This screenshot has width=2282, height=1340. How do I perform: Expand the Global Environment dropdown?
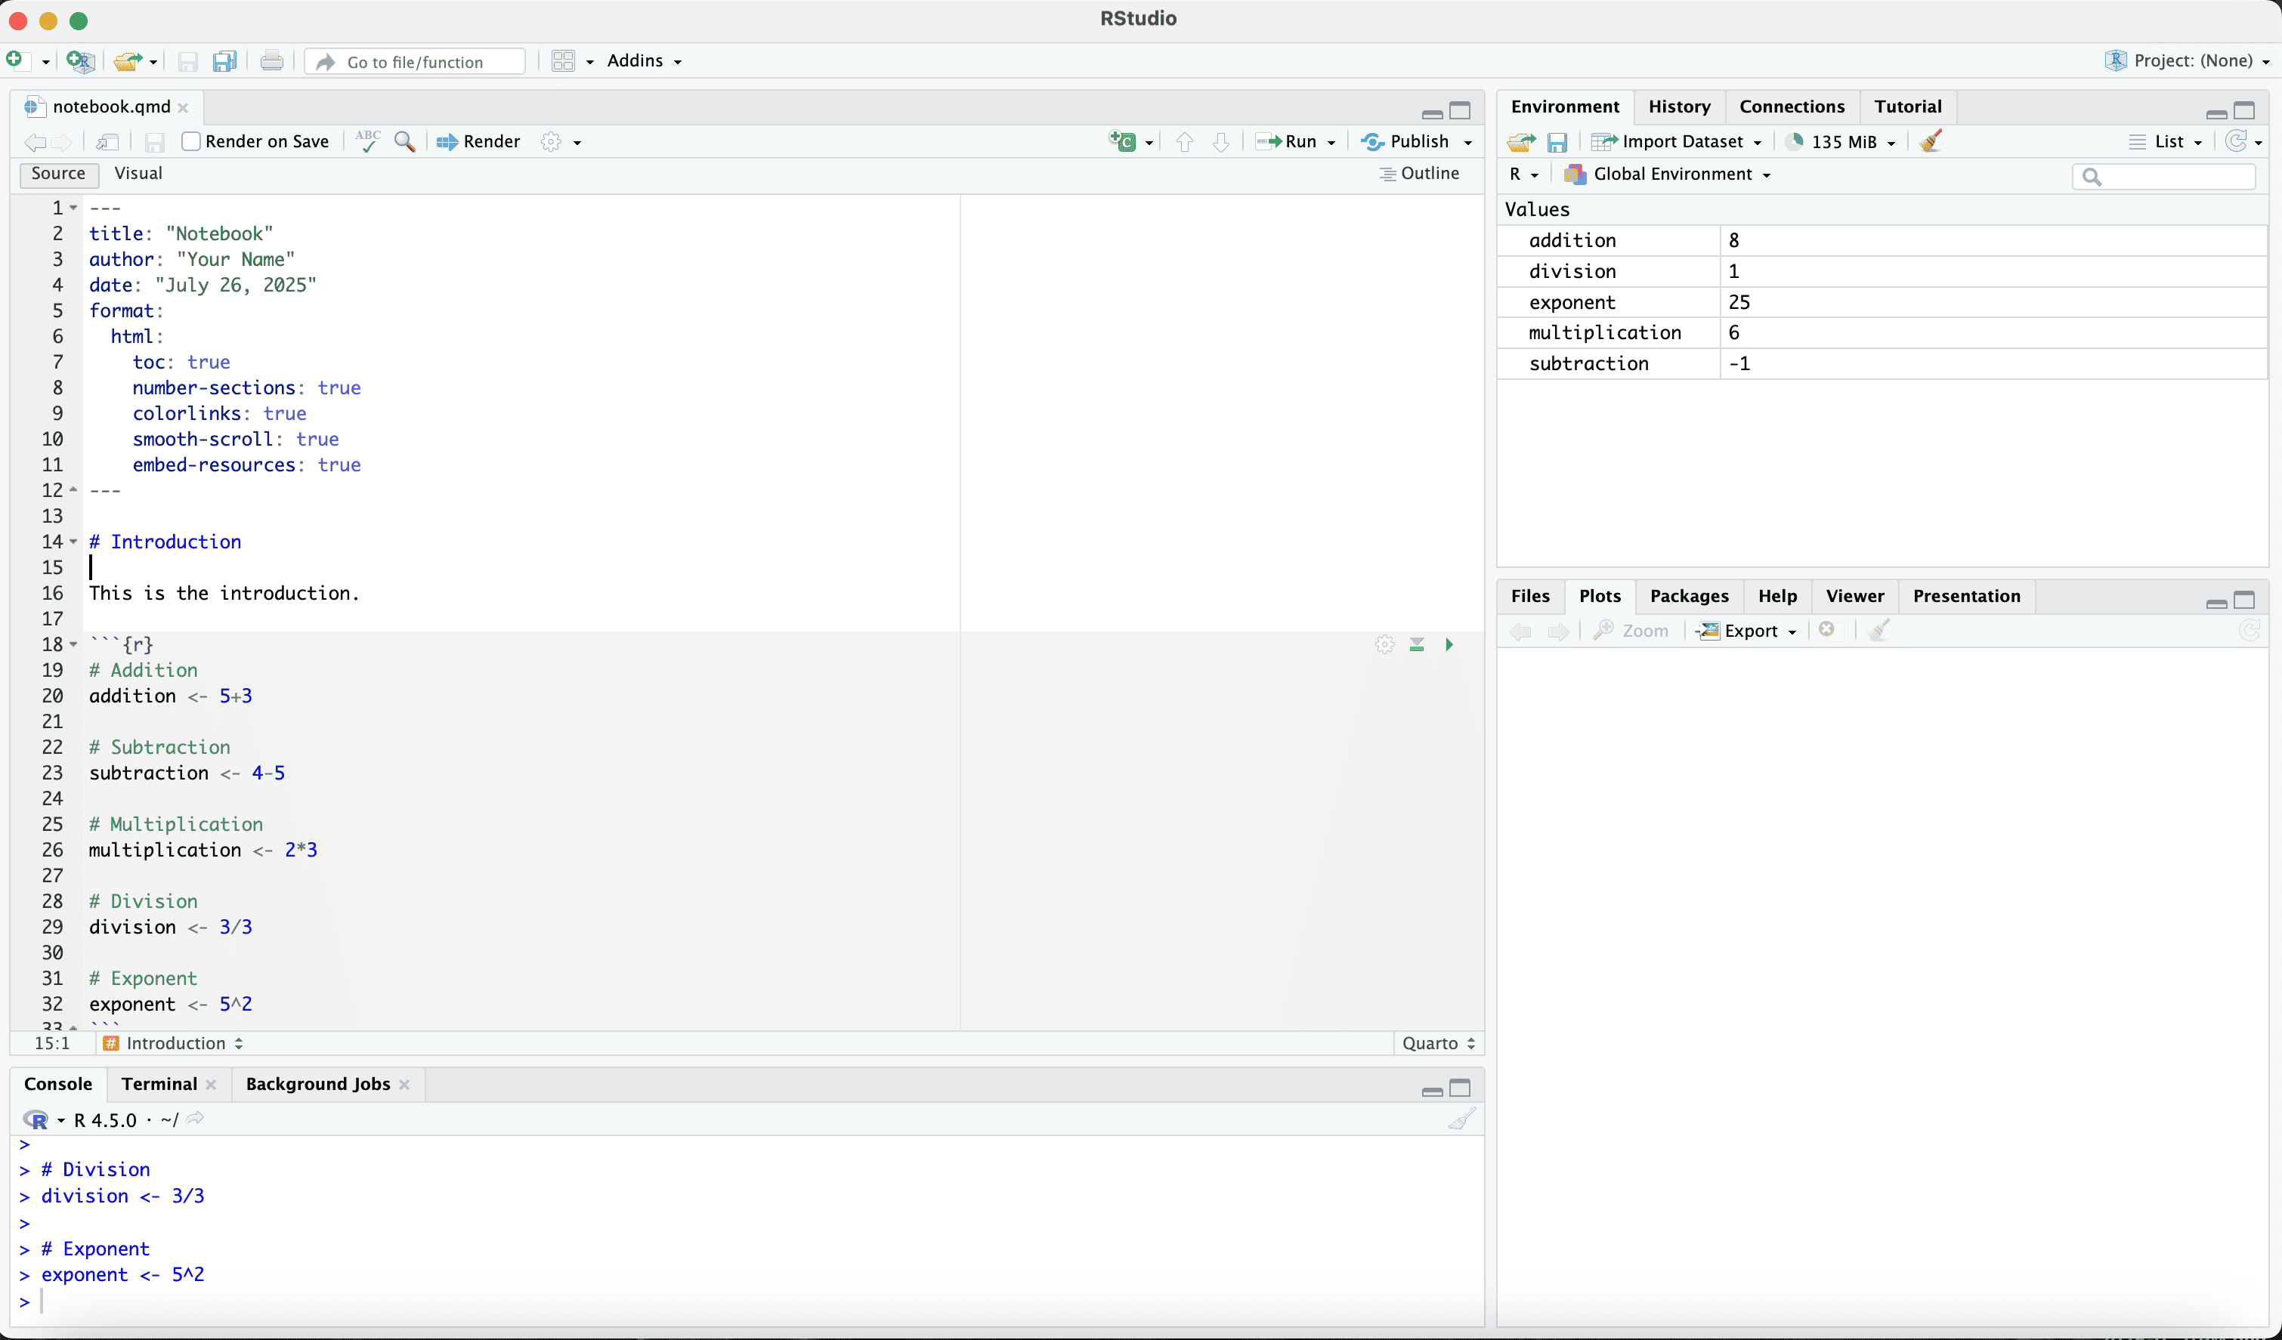(1669, 174)
